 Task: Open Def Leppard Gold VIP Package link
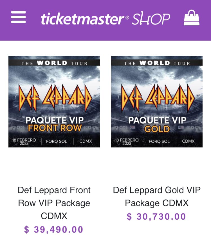point(157,197)
